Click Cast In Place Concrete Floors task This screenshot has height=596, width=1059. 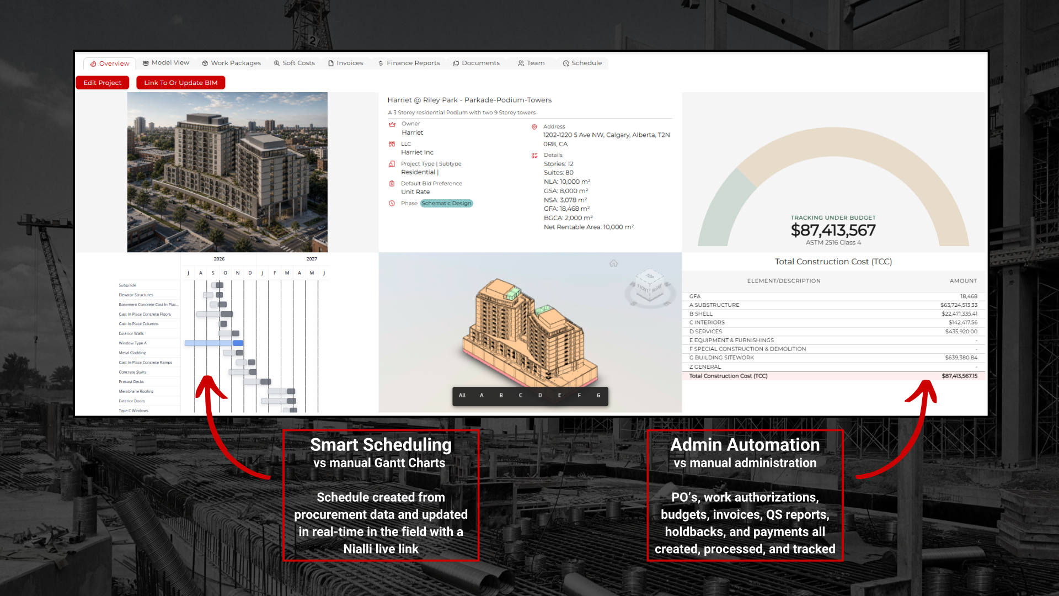[145, 314]
